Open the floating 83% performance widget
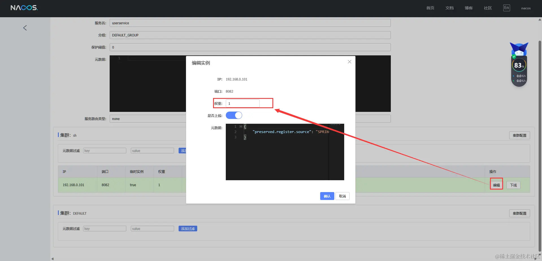This screenshot has width=542, height=261. (519, 65)
